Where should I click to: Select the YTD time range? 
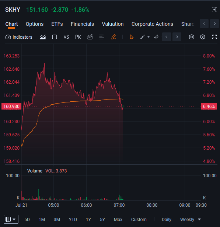(73, 220)
